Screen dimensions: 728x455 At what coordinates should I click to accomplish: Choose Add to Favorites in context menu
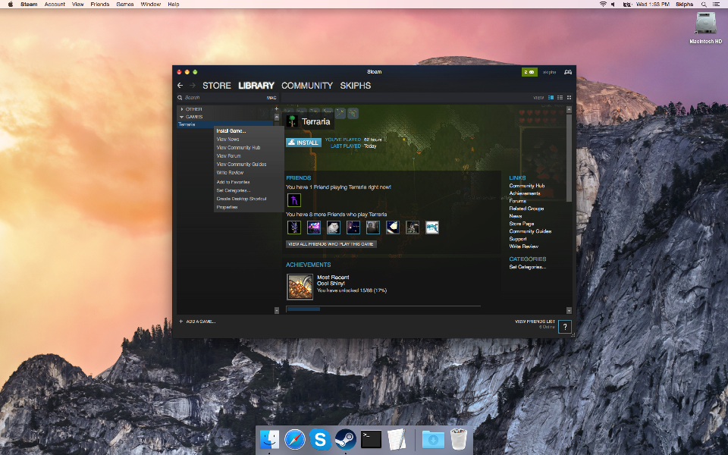point(233,182)
